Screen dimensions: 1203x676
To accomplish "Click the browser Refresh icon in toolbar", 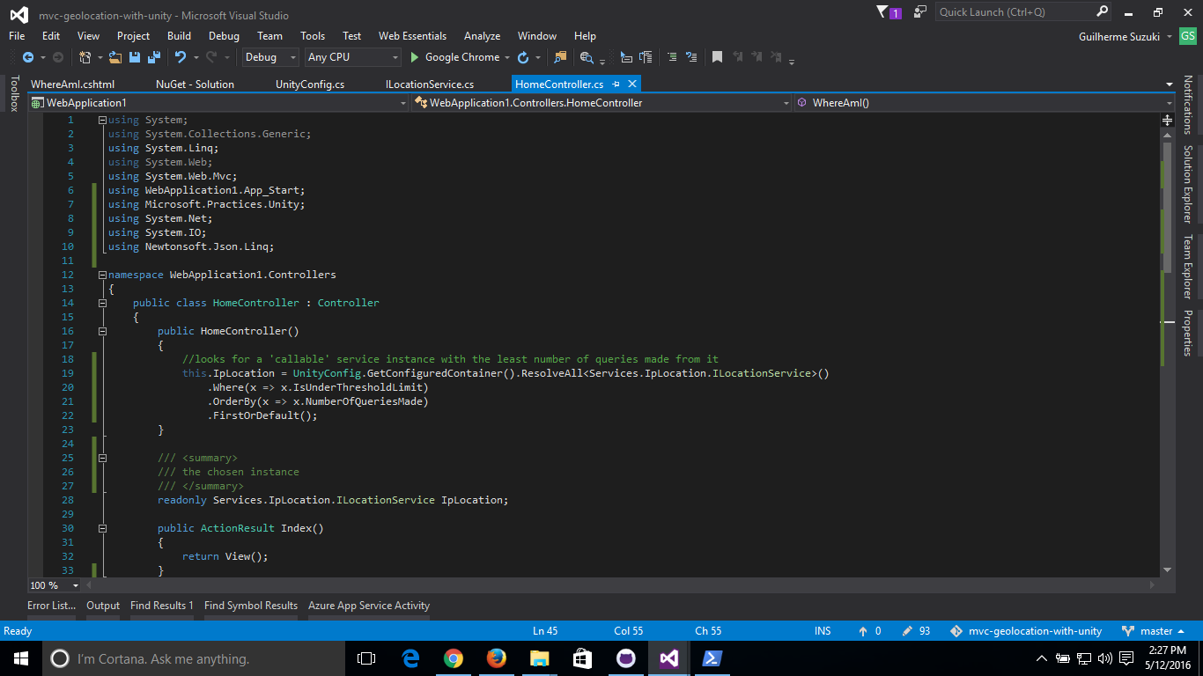I will point(523,57).
